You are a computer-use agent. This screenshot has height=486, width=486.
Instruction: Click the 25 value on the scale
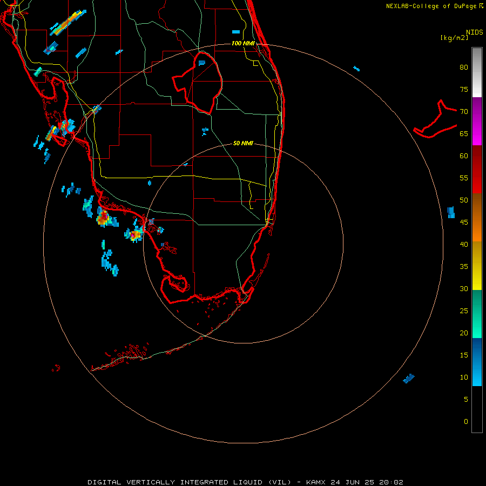(x=464, y=310)
